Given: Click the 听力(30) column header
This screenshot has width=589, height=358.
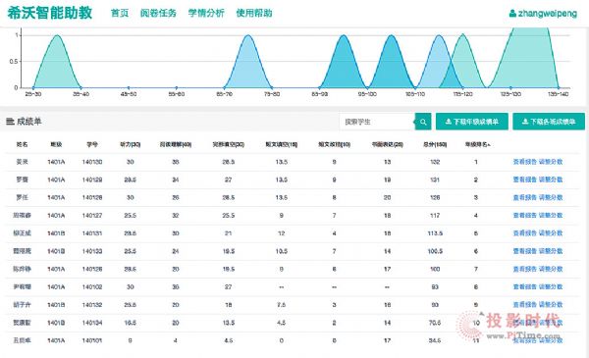Looking at the screenshot, I should pyautogui.click(x=130, y=144).
